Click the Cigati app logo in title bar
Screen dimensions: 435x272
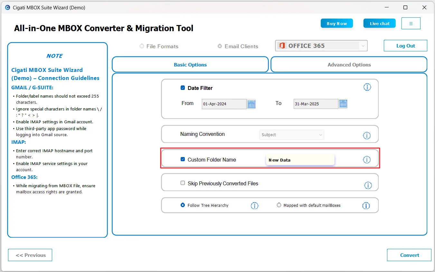point(8,7)
